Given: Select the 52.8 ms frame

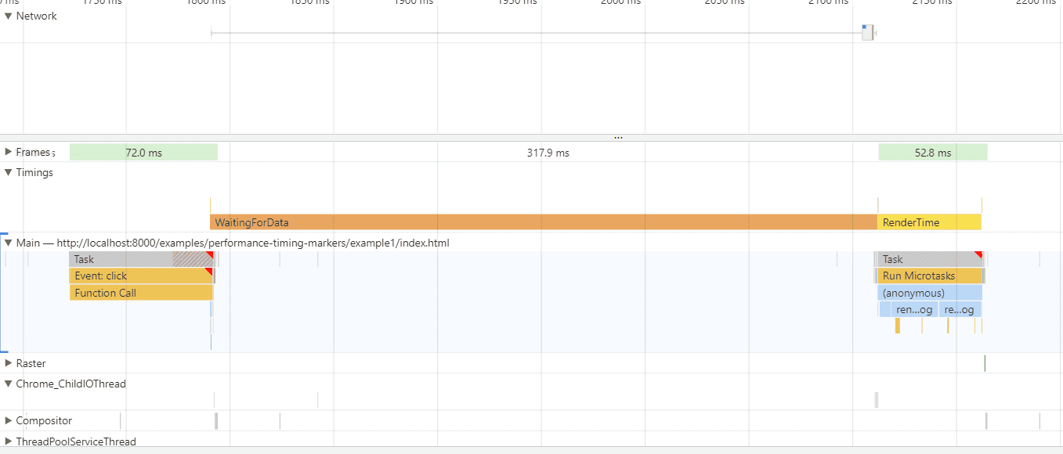Looking at the screenshot, I should 932,153.
